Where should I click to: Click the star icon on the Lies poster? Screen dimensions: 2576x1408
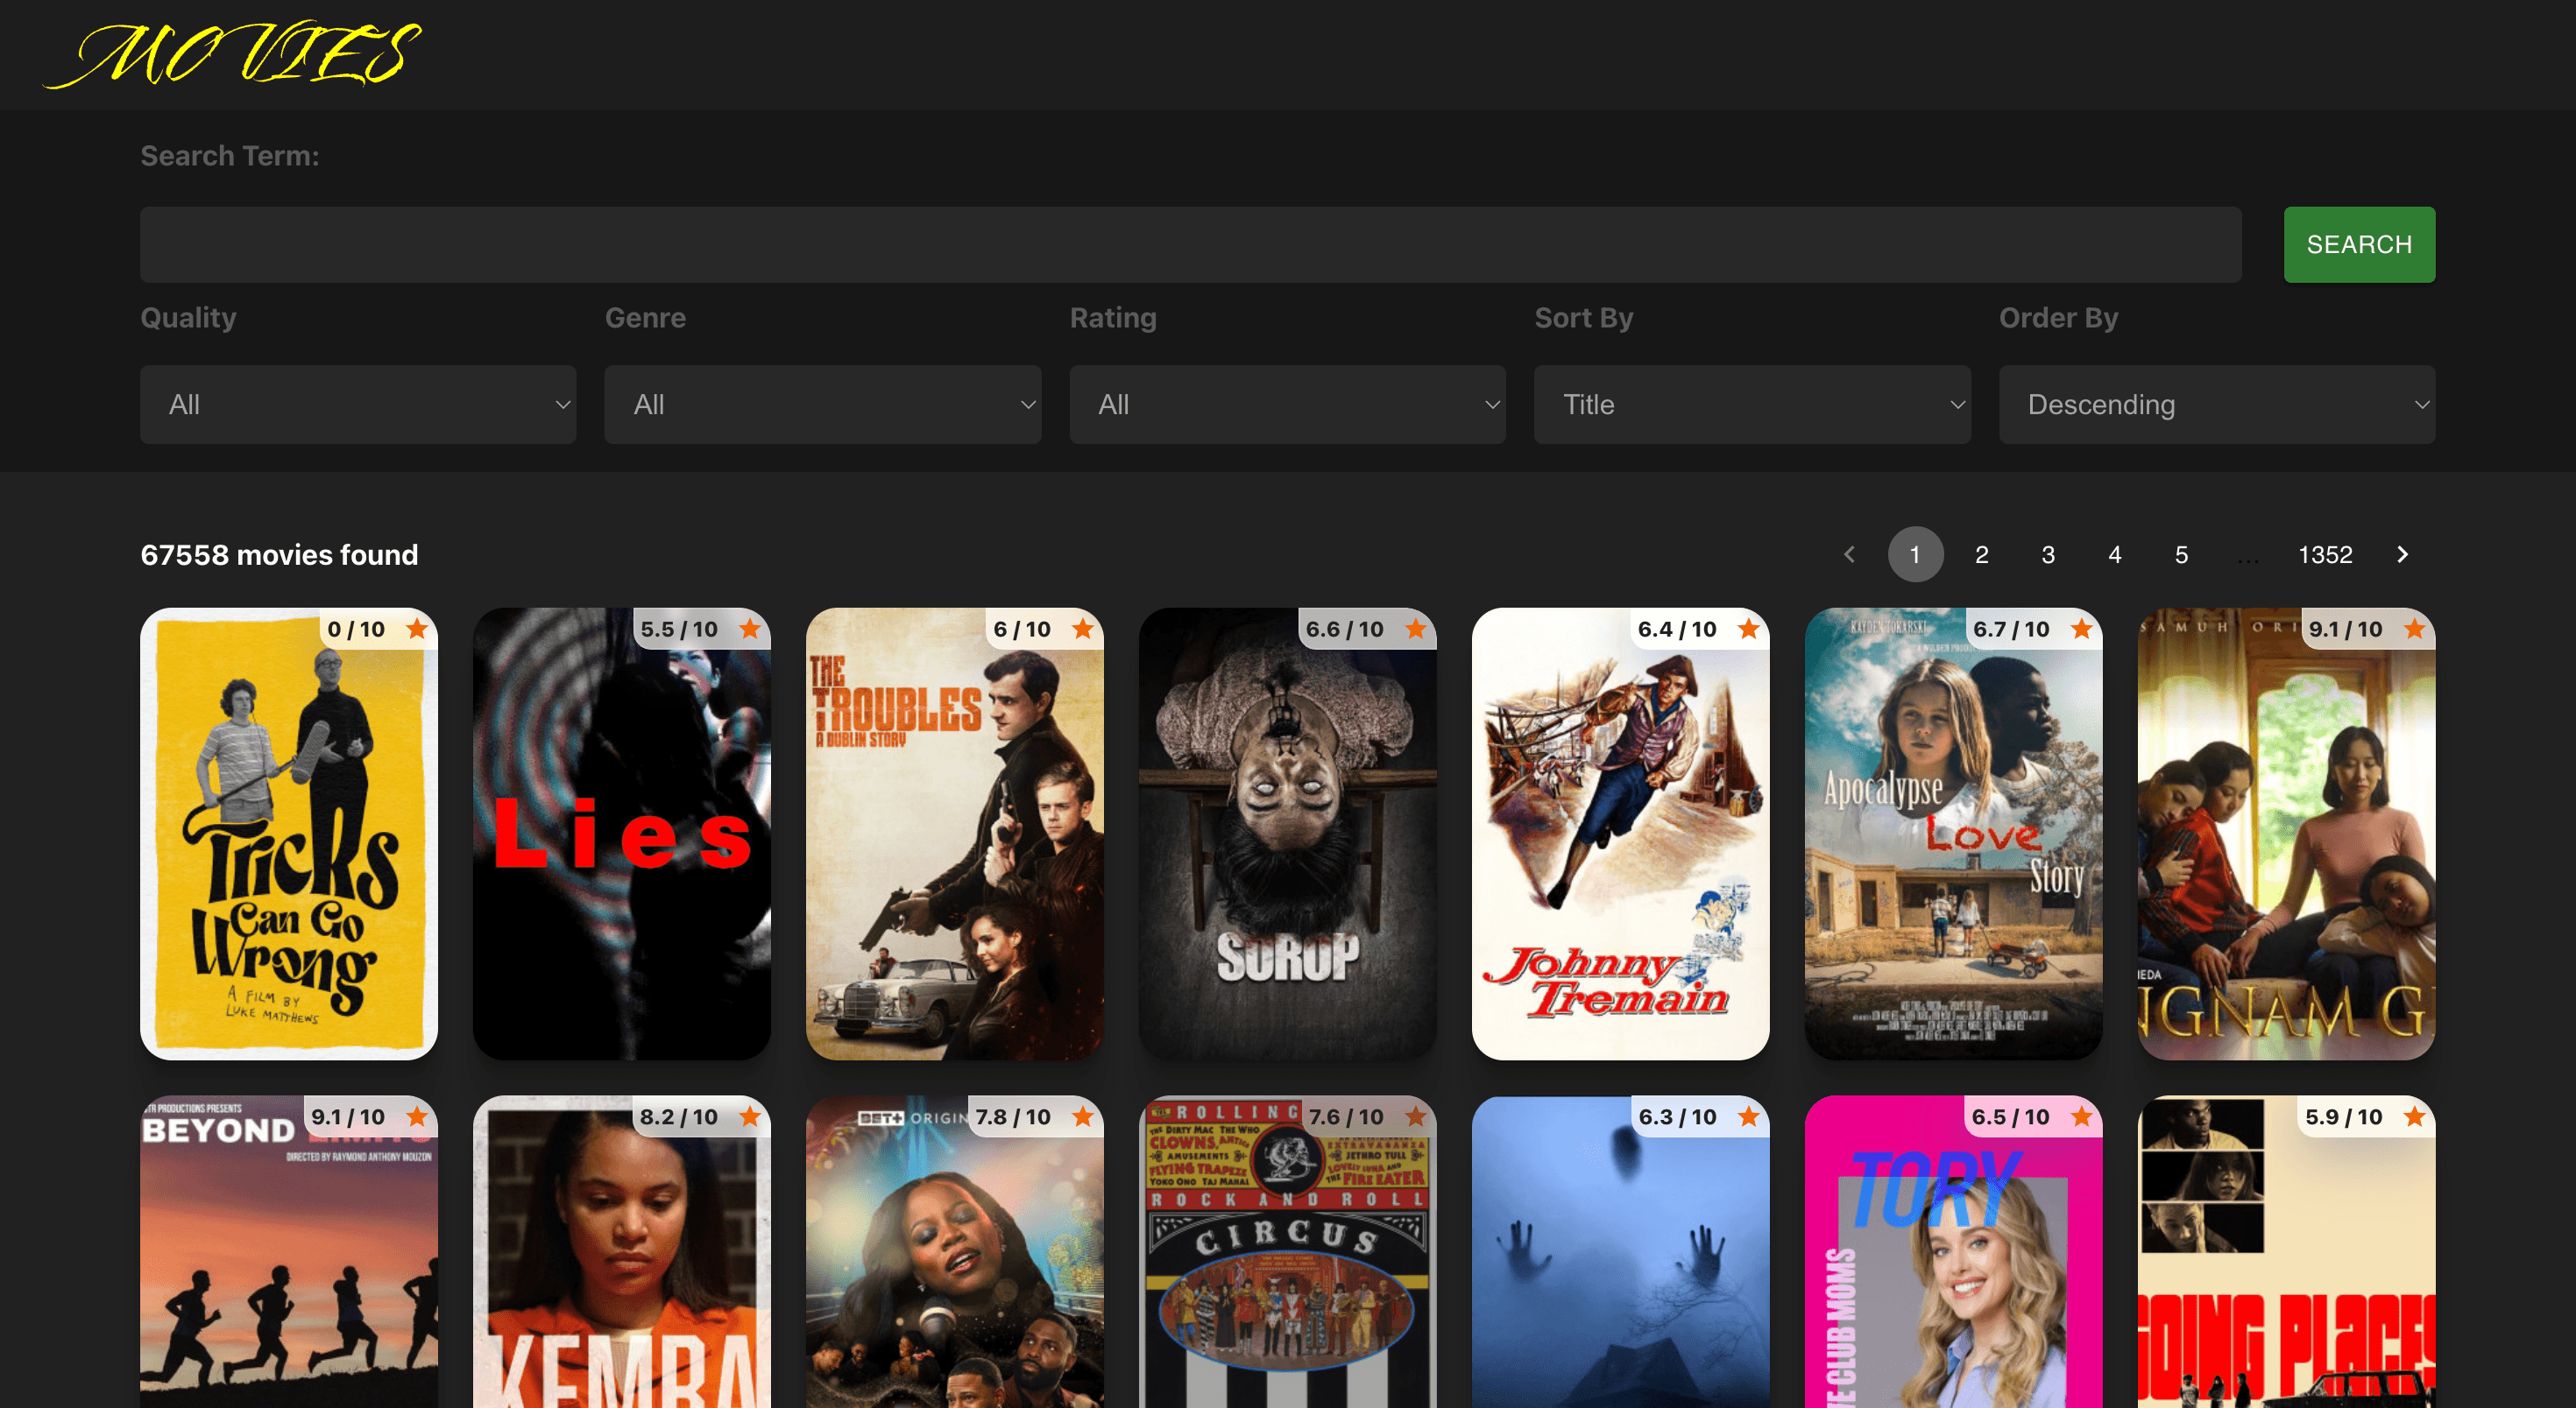coord(751,630)
